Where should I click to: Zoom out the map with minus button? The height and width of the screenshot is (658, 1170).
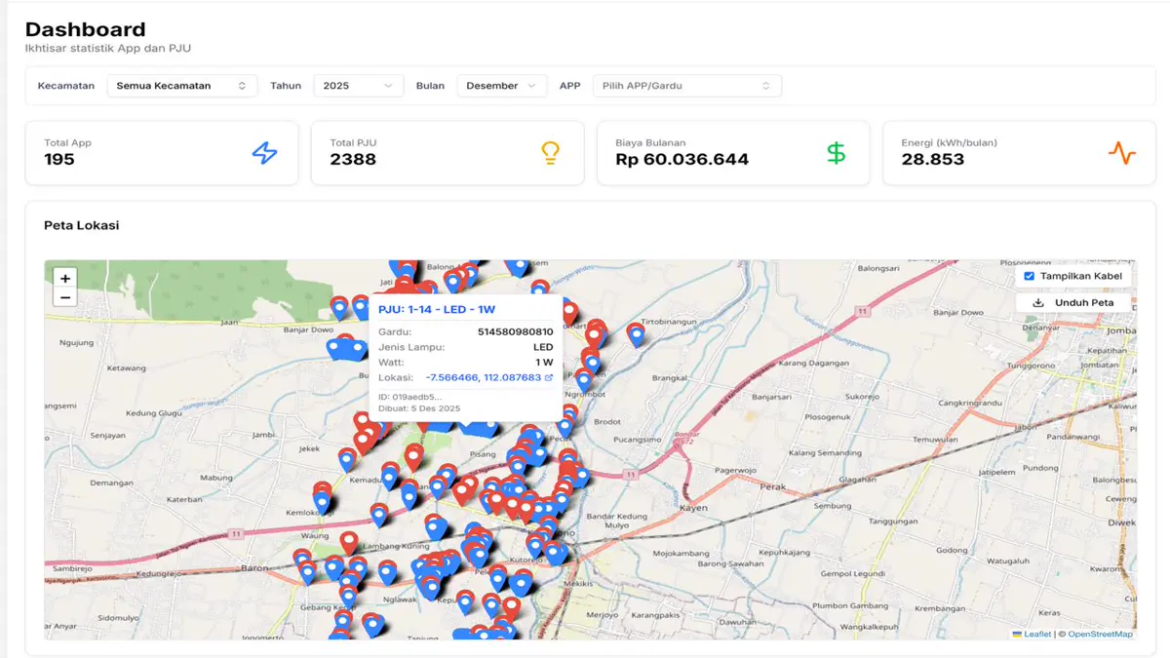[x=65, y=297]
